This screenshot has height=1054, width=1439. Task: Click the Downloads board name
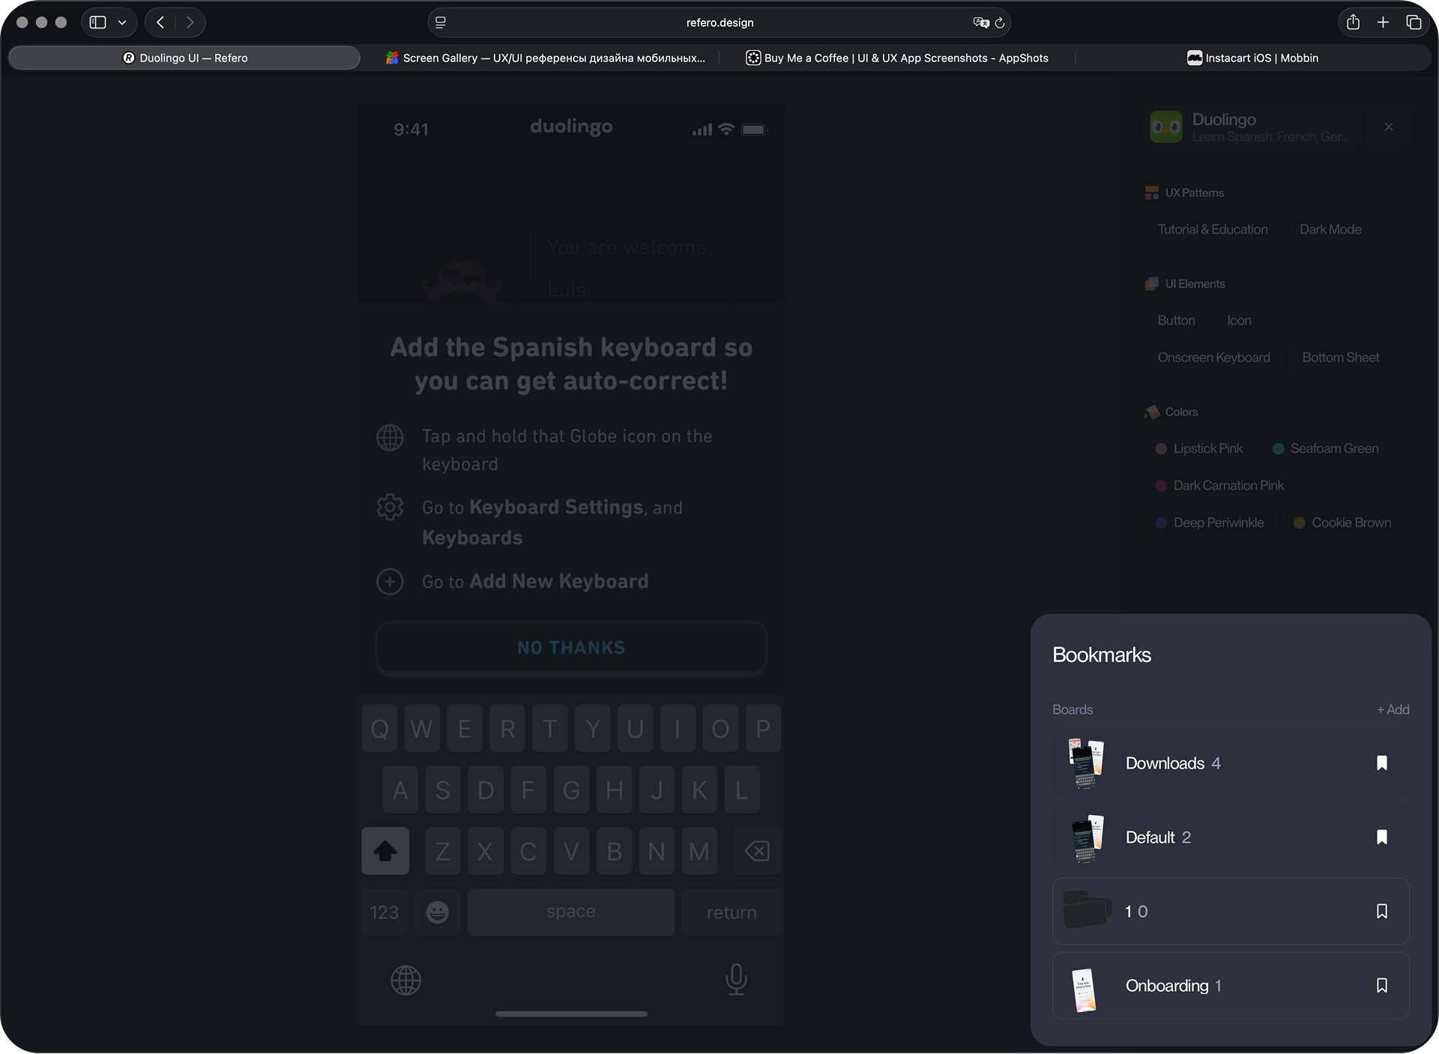(x=1165, y=763)
